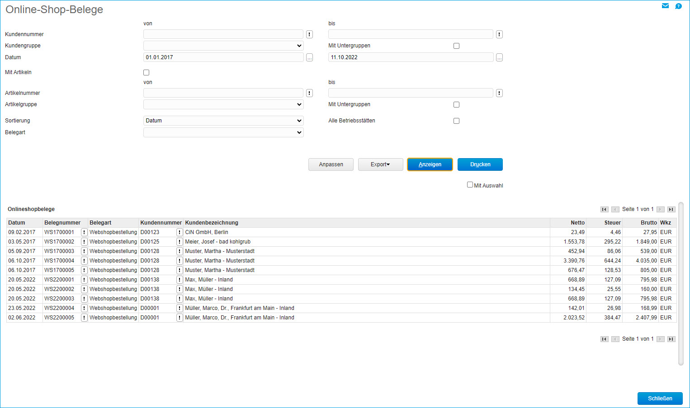This screenshot has width=690, height=408.
Task: Open details icon for document WS1700001
Action: [x=84, y=232]
